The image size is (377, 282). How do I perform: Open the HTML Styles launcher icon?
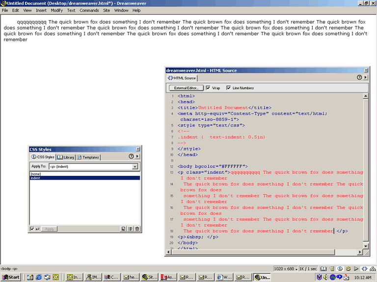coord(332,269)
